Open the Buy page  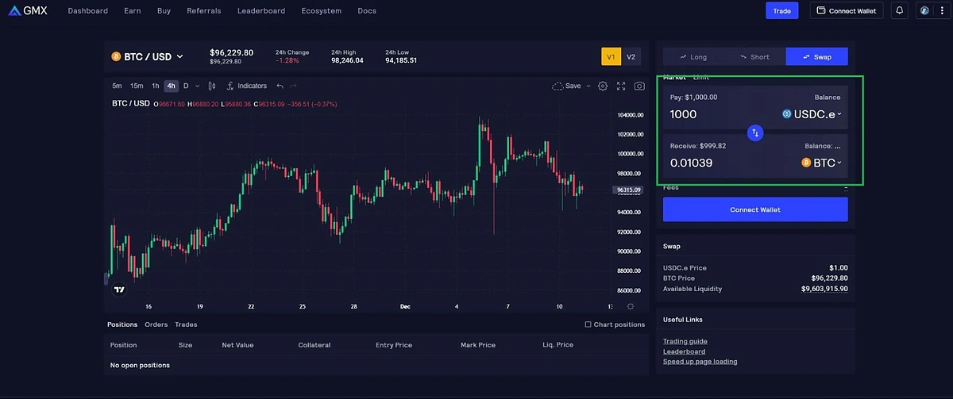164,11
